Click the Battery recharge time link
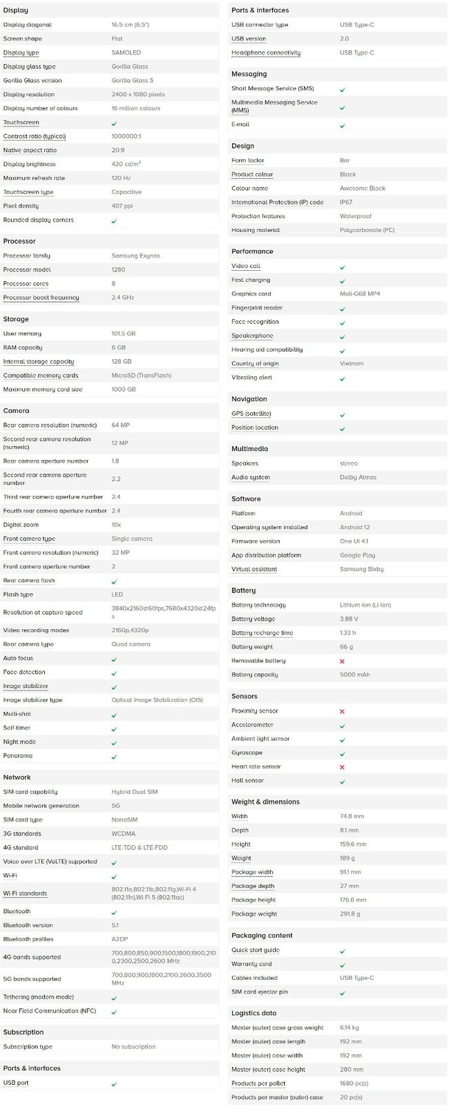Screen dimensions: 449x1107 coord(262,633)
